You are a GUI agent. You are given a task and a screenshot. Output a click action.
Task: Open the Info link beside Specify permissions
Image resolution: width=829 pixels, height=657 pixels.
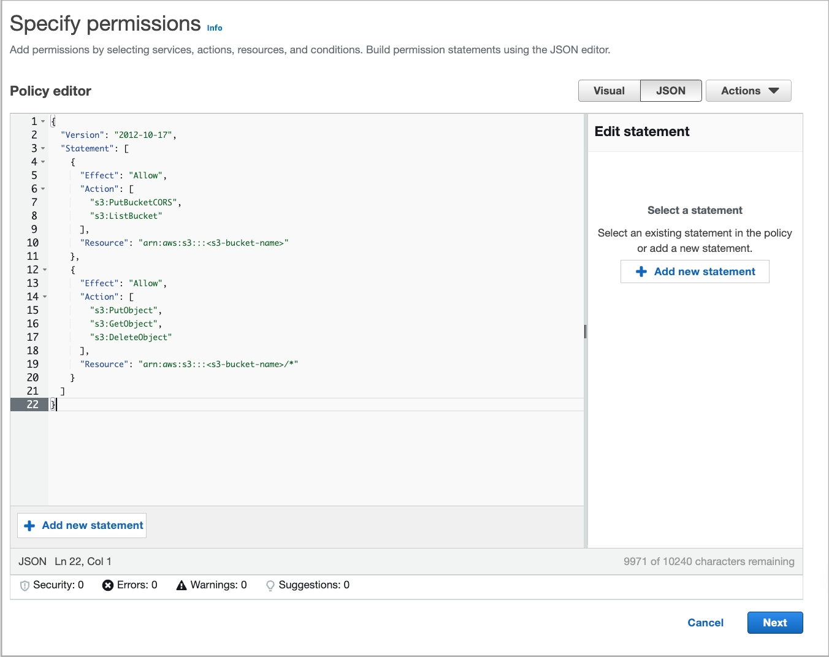coord(215,28)
